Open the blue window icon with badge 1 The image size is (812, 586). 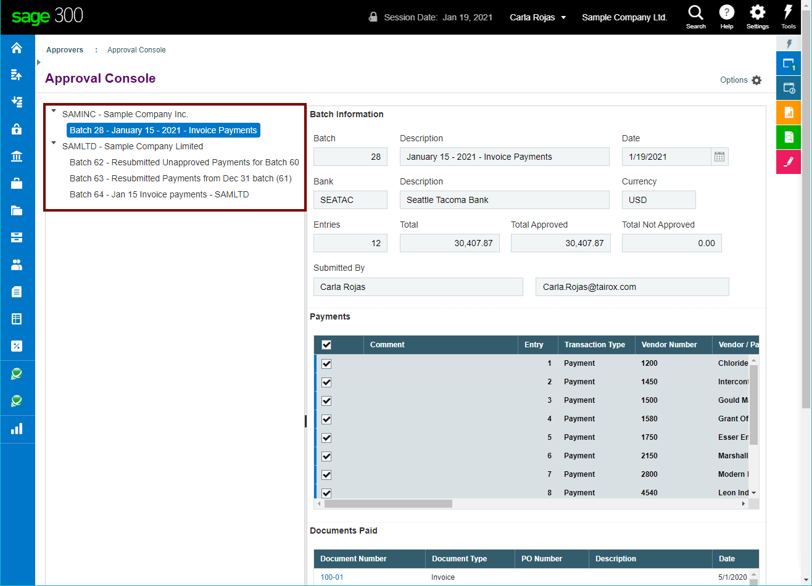click(x=789, y=64)
